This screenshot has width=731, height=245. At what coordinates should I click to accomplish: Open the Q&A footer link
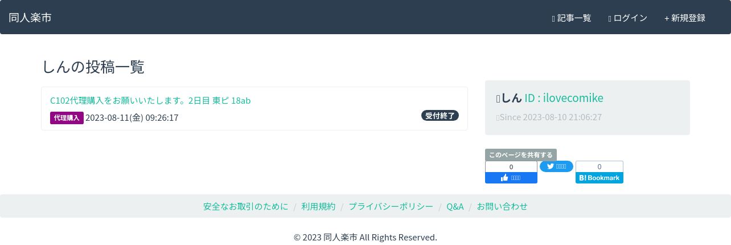[455, 206]
